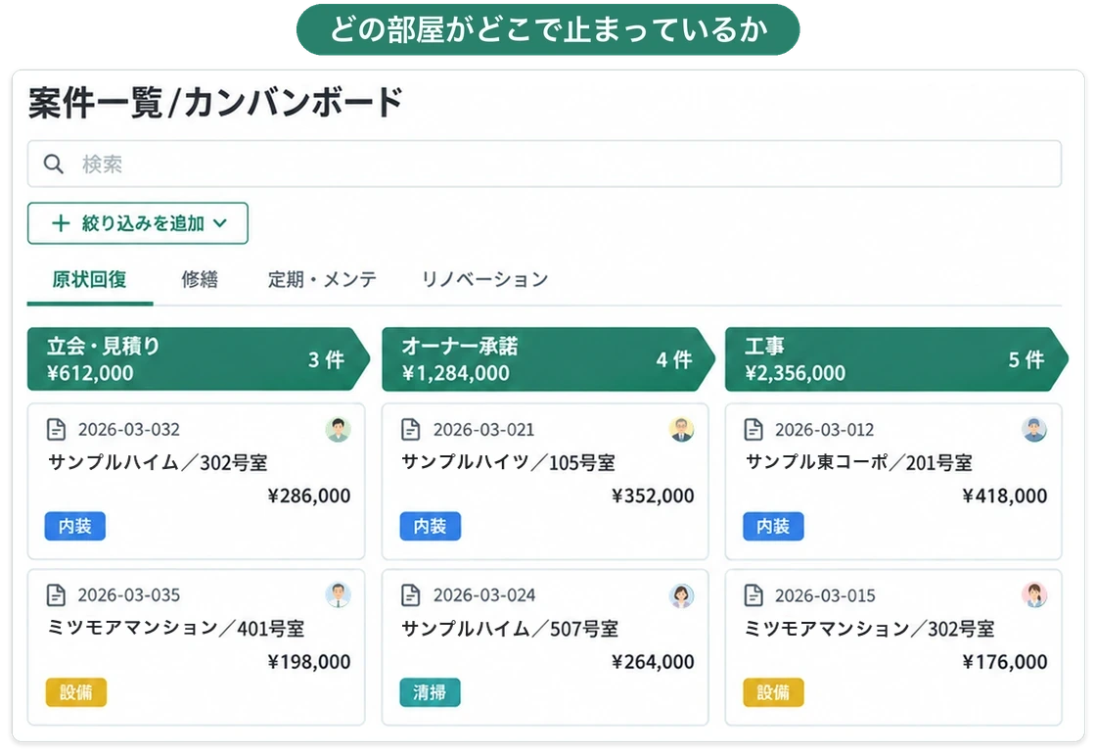
Task: Click assignee avatar on card 2026-03-032
Action: pos(339,429)
